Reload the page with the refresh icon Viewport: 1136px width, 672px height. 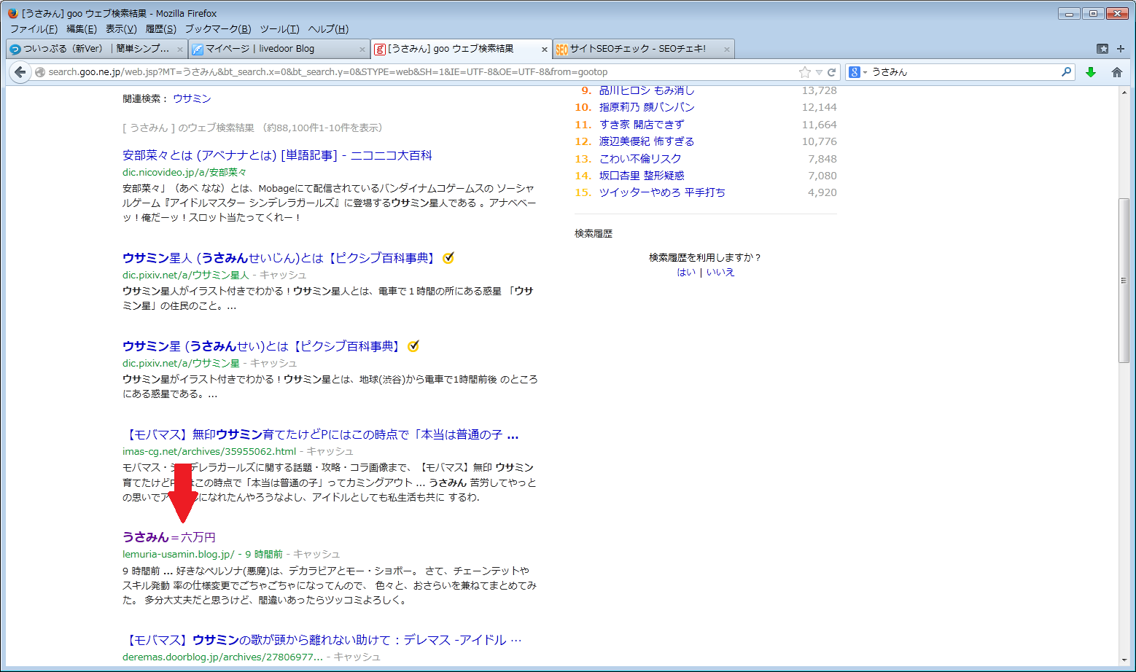tap(831, 72)
